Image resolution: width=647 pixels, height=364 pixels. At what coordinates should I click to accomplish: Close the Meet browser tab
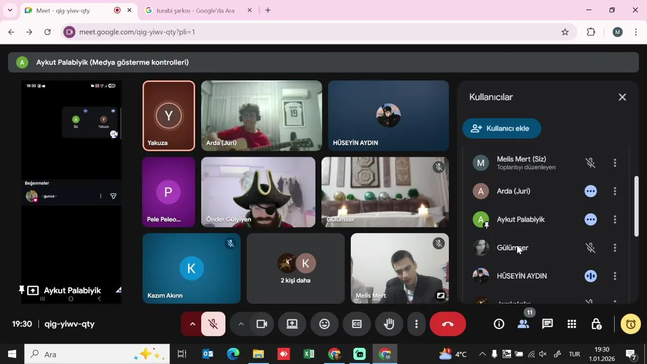pyautogui.click(x=129, y=10)
